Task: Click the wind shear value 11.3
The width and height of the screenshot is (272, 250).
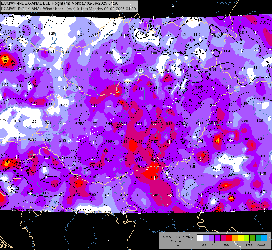Action: tap(46, 193)
